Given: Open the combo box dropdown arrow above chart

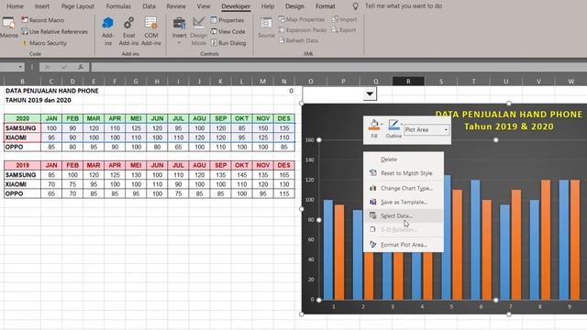Looking at the screenshot, I should tap(370, 93).
